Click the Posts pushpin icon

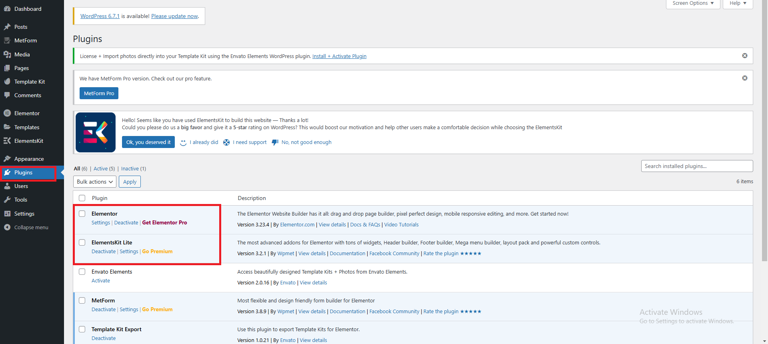coord(7,27)
